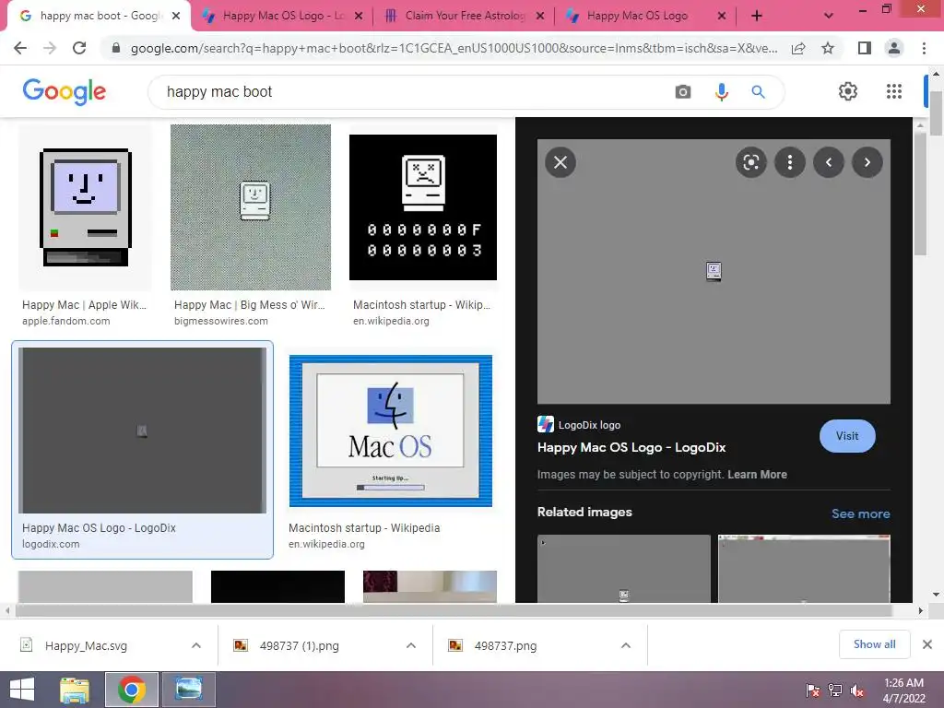This screenshot has height=708, width=944.
Task: Open Happy Mac OS Logo - LogoDix title
Action: point(631,447)
